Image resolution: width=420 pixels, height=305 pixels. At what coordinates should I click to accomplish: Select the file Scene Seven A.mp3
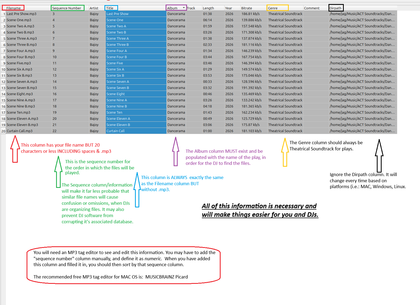click(x=22, y=81)
